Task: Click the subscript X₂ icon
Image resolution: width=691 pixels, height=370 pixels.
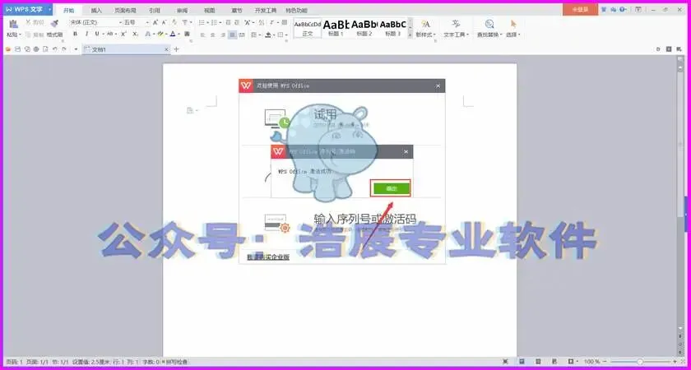Action: tap(135, 34)
